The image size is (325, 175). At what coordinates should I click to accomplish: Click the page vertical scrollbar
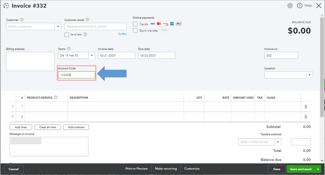coord(322,65)
